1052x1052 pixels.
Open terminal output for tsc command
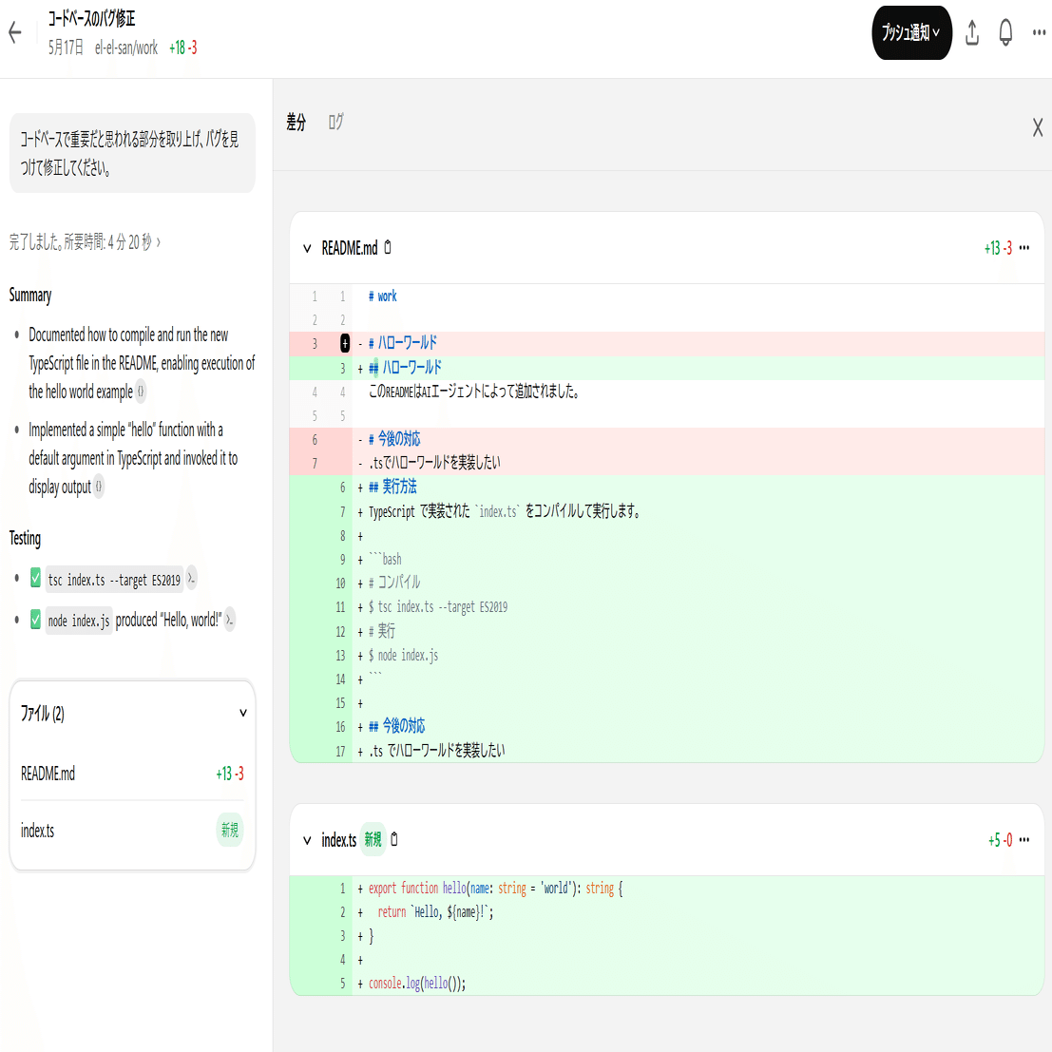pyautogui.click(x=191, y=579)
